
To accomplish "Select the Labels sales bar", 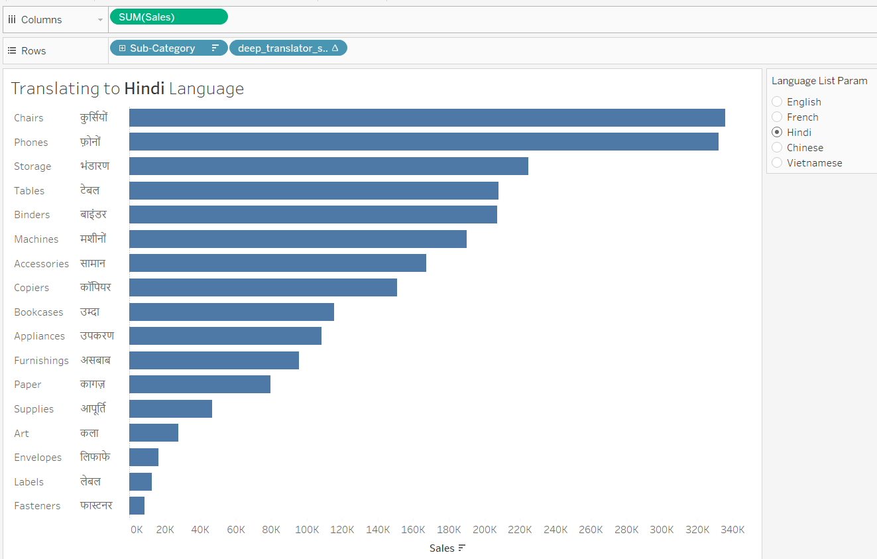I will point(141,482).
